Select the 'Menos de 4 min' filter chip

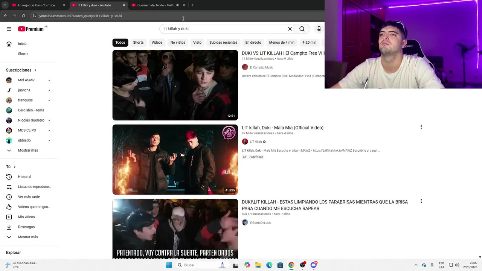point(282,43)
